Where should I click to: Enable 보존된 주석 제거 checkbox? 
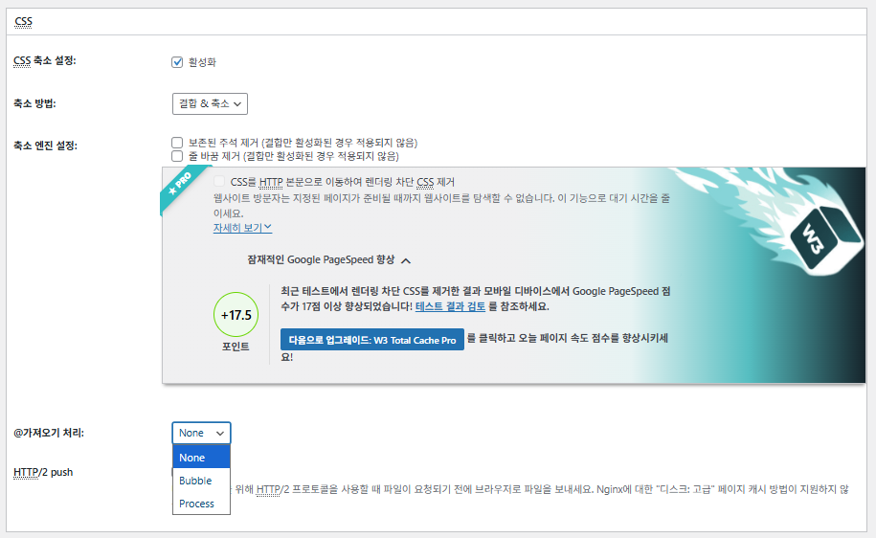pos(177,143)
